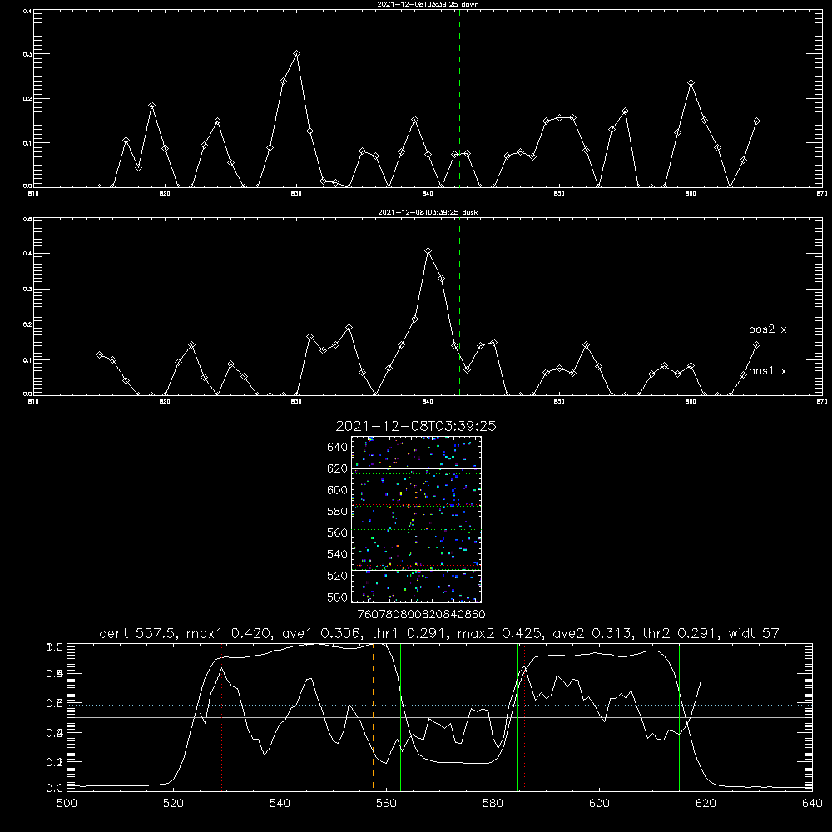Screen dimensions: 832x832
Task: Click the red dotted line near 586 in bottom plot
Action: pyautogui.click(x=524, y=716)
